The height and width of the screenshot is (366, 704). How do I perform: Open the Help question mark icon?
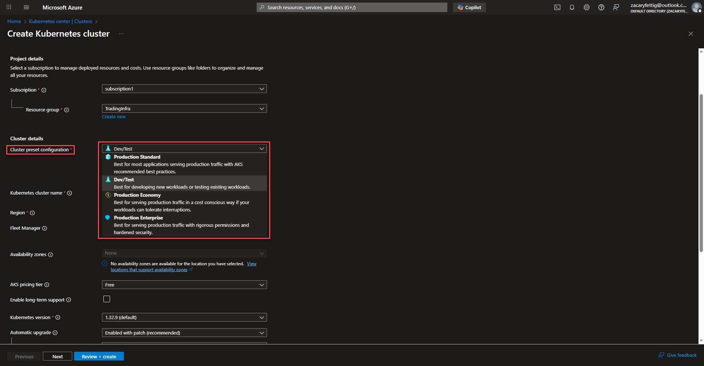(x=601, y=7)
